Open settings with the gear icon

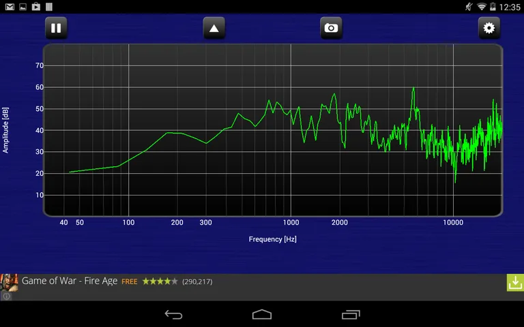click(489, 28)
